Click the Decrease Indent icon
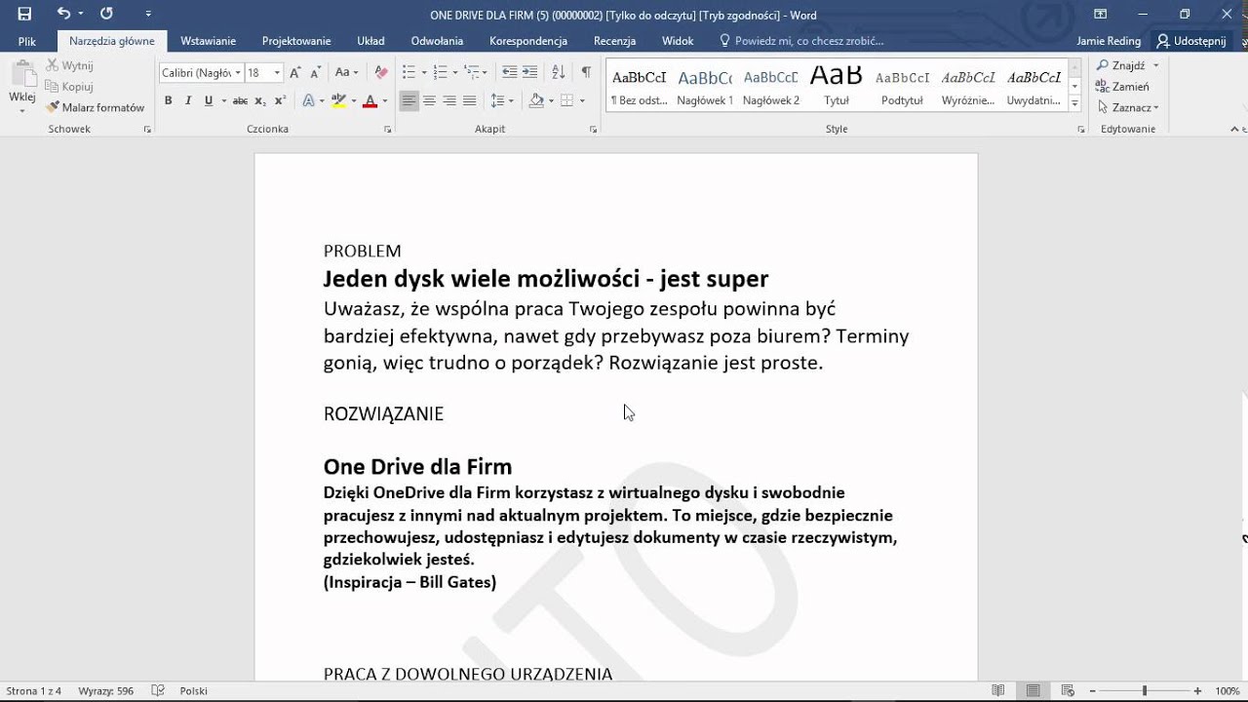The height and width of the screenshot is (702, 1248). click(x=509, y=73)
